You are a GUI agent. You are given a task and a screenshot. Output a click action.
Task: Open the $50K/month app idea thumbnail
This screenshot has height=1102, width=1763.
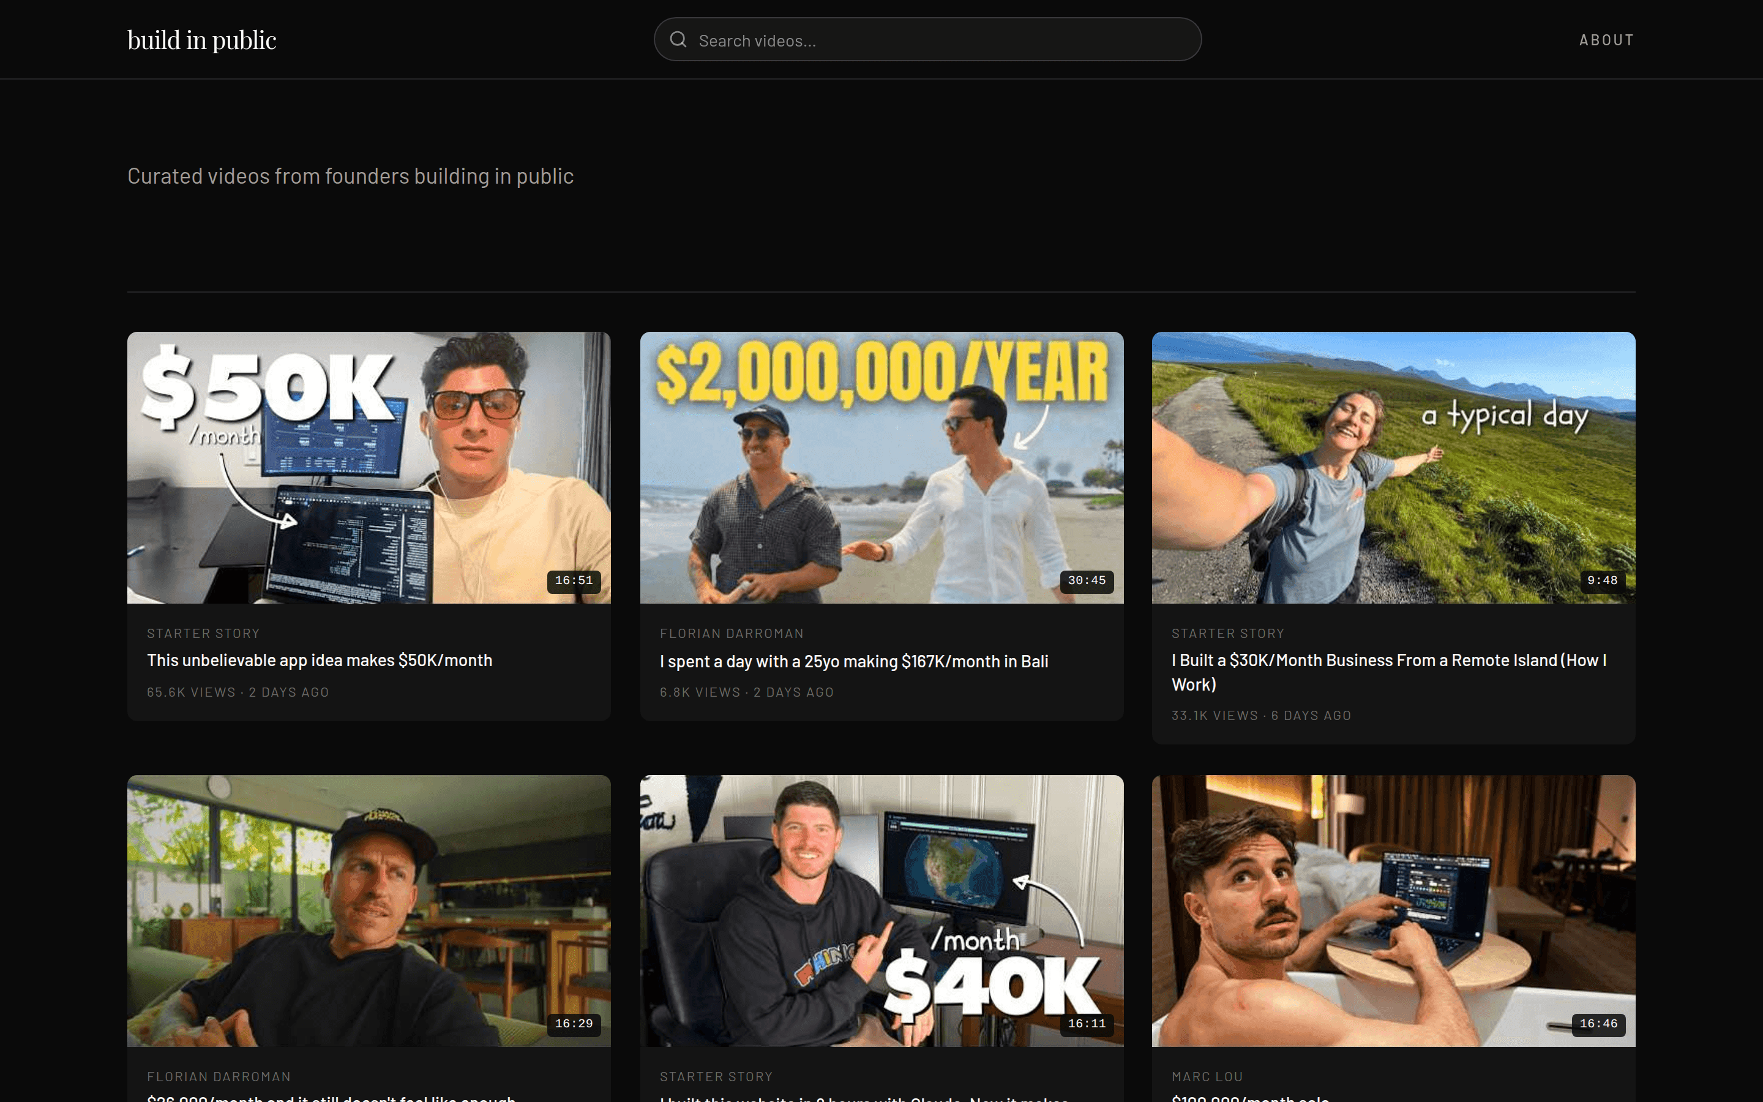pos(369,467)
